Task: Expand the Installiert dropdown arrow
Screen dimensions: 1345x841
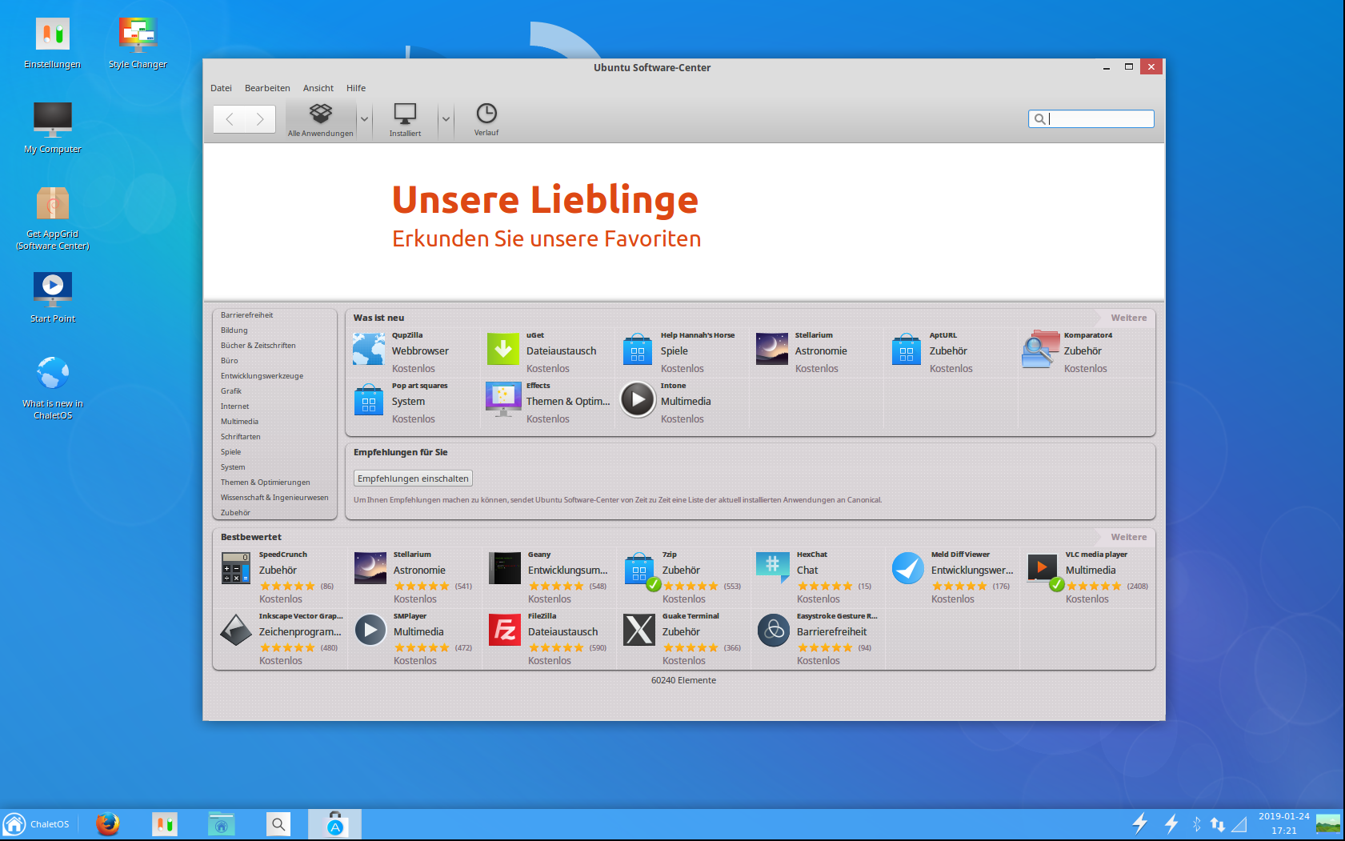Action: tap(446, 119)
